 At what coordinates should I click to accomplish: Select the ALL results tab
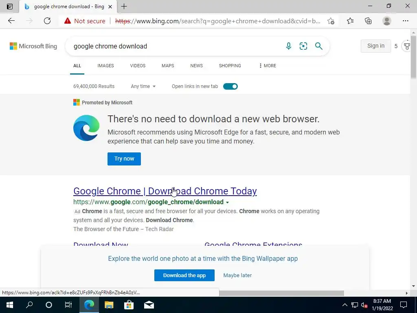pos(77,66)
